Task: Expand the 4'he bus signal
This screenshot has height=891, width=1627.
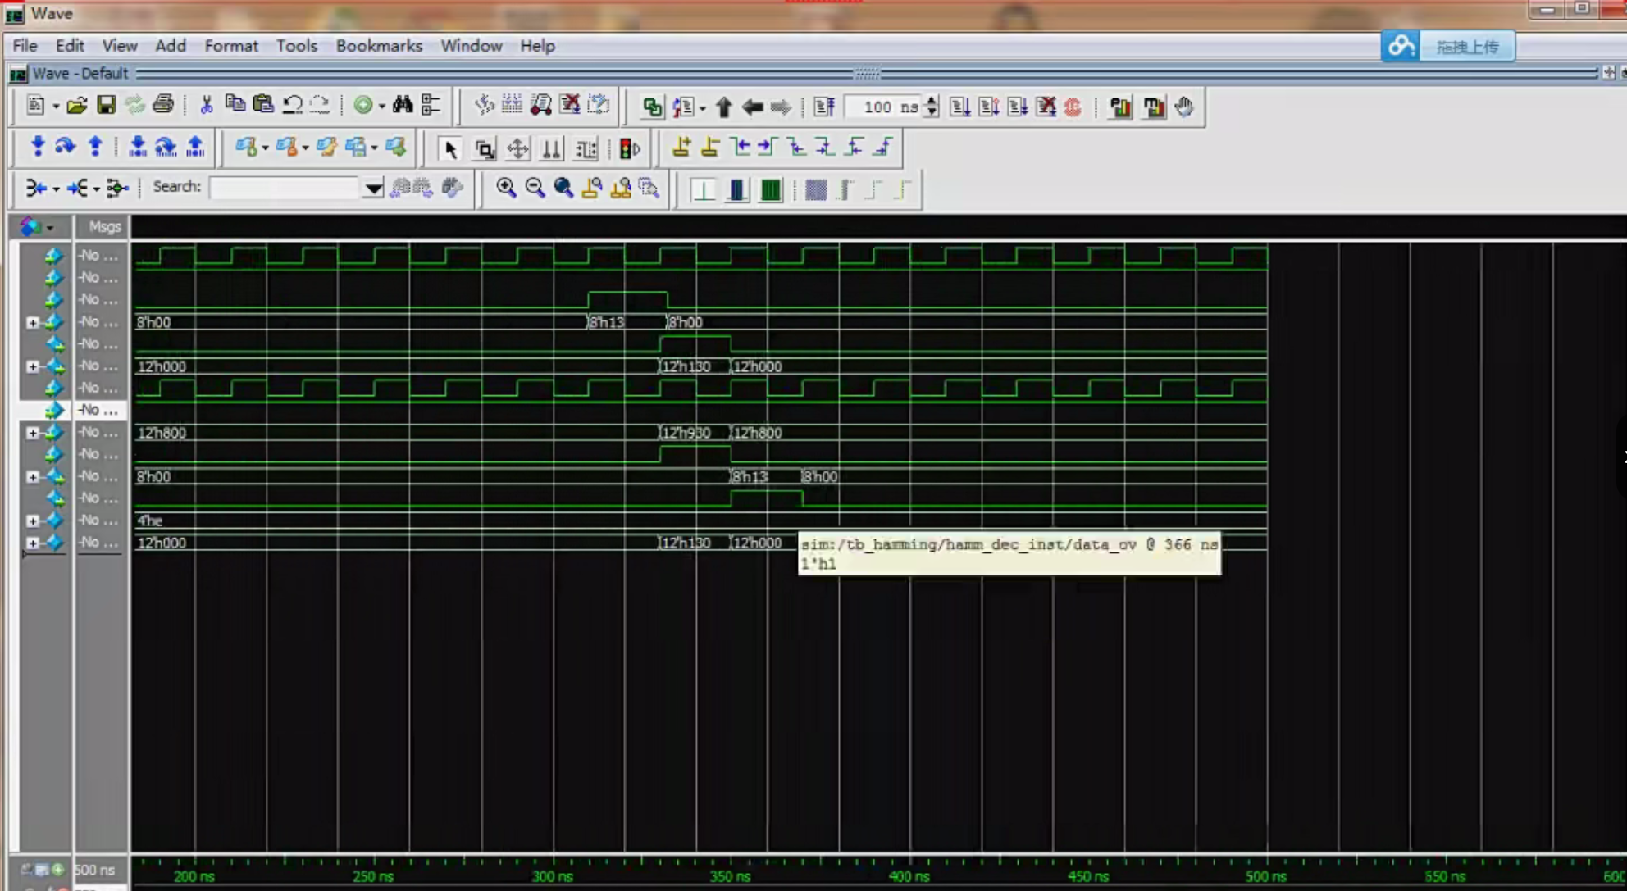Action: click(32, 521)
